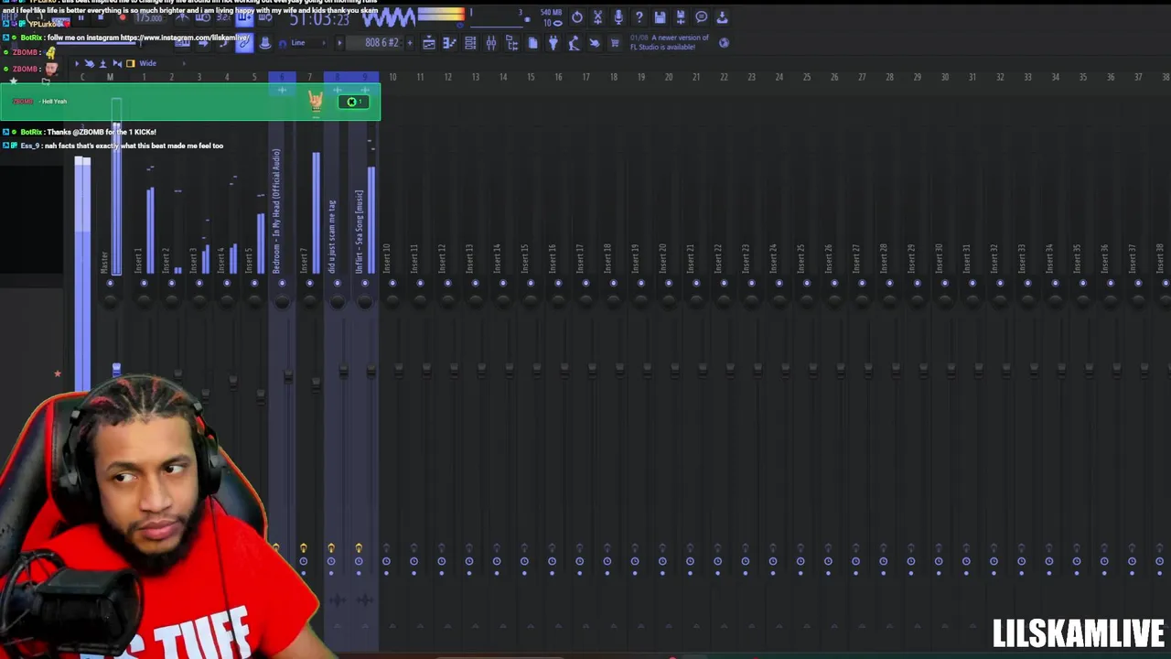The width and height of the screenshot is (1171, 659).
Task: Mute the Insert 1 mixer track
Action: [x=144, y=283]
